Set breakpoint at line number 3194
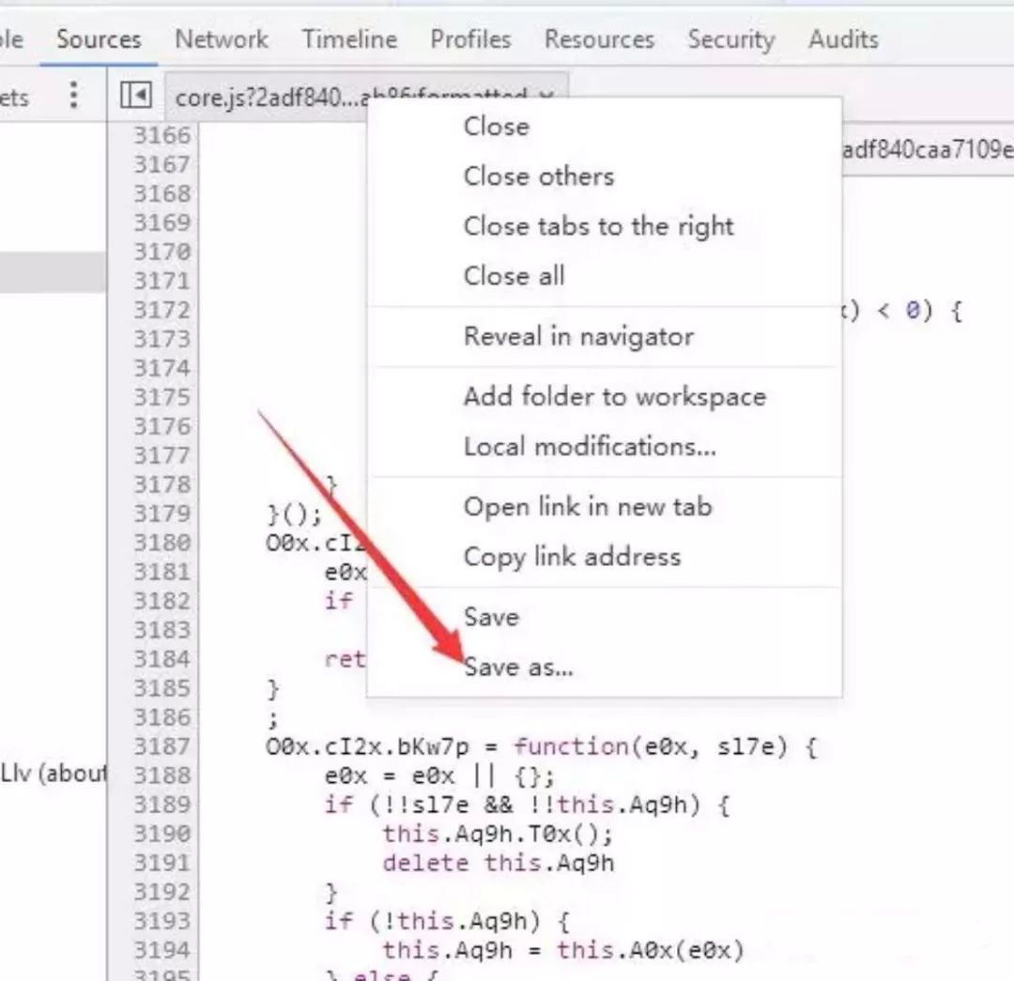Image resolution: width=1014 pixels, height=981 pixels. tap(162, 950)
